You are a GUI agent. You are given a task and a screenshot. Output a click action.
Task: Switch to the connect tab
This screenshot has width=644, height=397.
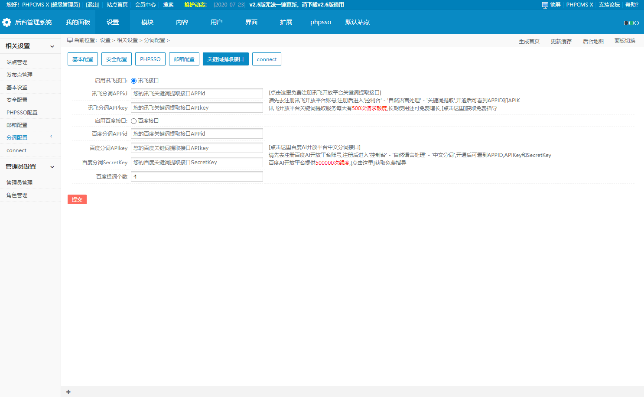[267, 59]
